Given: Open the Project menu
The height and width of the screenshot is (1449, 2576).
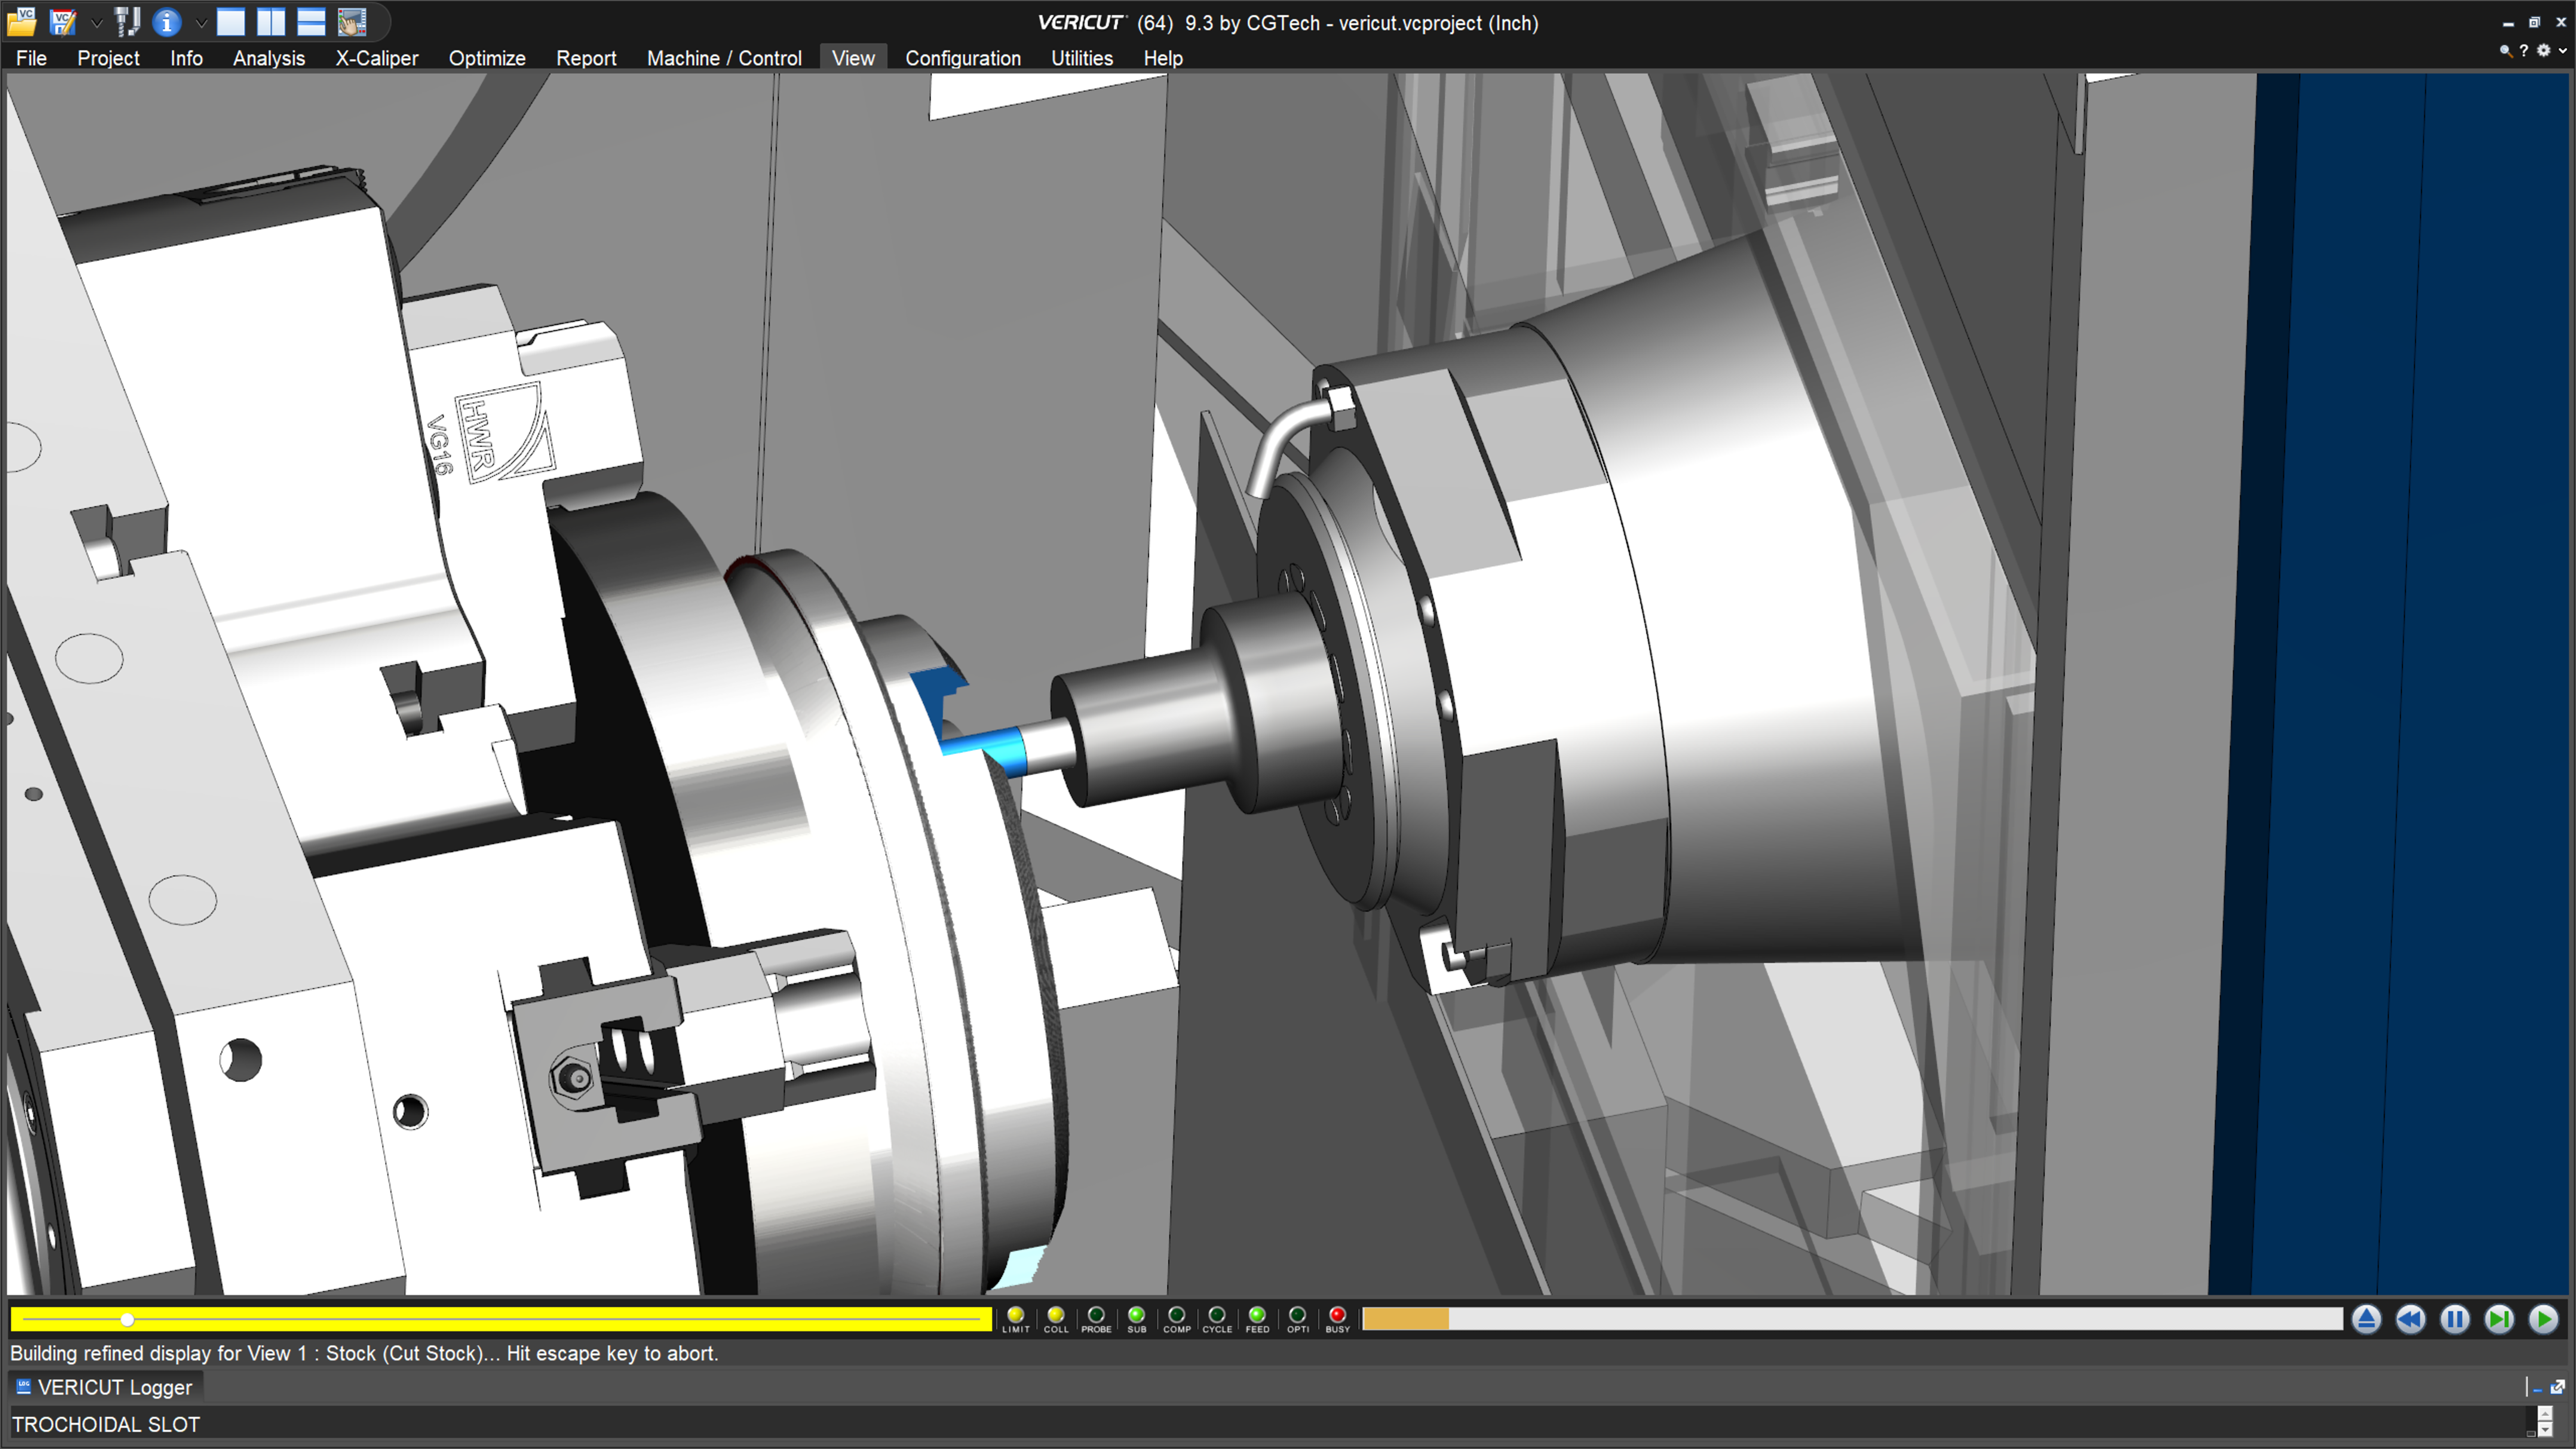Looking at the screenshot, I should (x=108, y=58).
